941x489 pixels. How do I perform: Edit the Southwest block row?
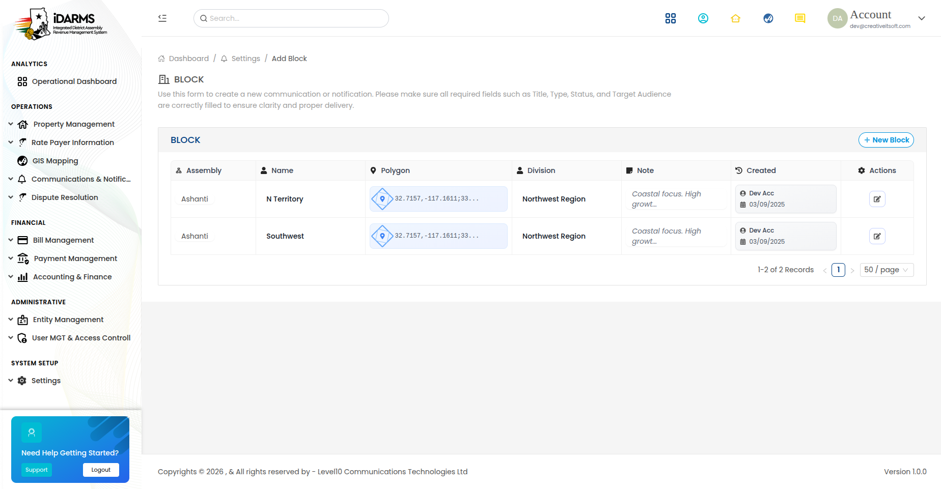[x=877, y=236]
